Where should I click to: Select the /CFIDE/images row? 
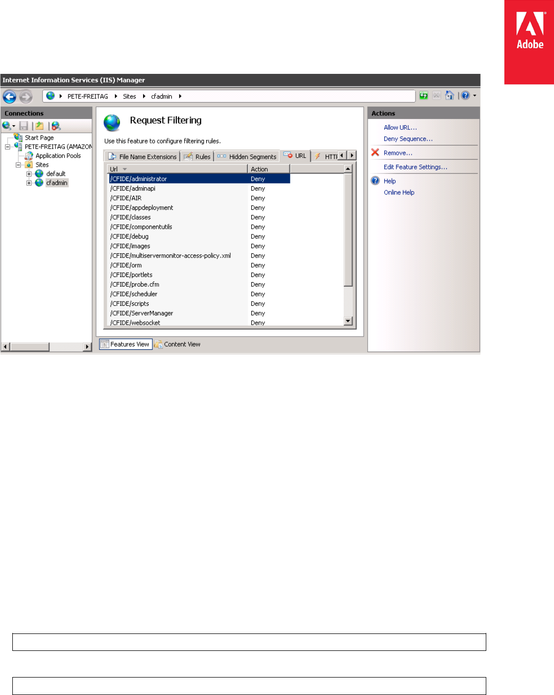(x=199, y=246)
